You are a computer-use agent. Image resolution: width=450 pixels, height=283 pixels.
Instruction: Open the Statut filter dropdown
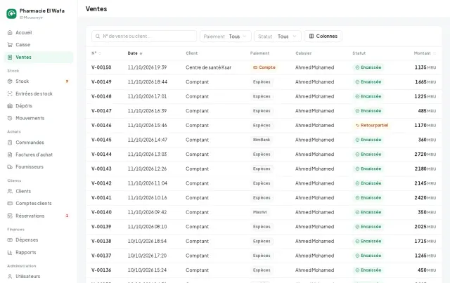click(278, 37)
